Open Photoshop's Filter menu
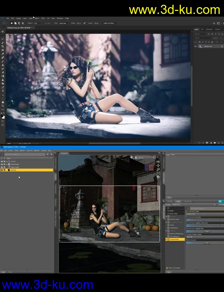The width and height of the screenshot is (224, 292). (x=43, y=18)
